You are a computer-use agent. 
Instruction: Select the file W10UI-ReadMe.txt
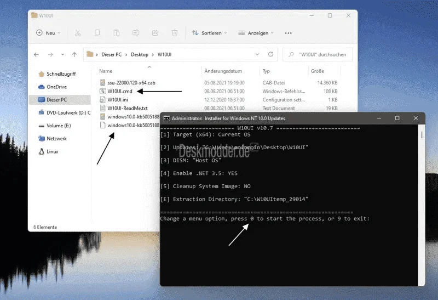pyautogui.click(x=128, y=108)
